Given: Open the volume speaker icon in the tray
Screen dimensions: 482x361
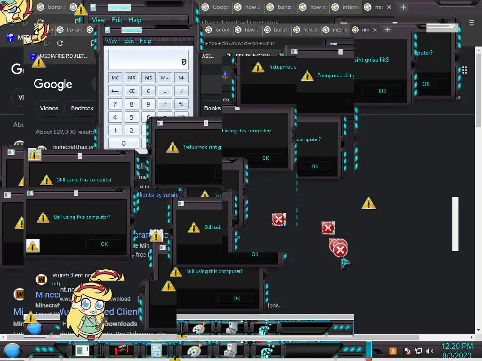Looking at the screenshot, I should coord(430,351).
